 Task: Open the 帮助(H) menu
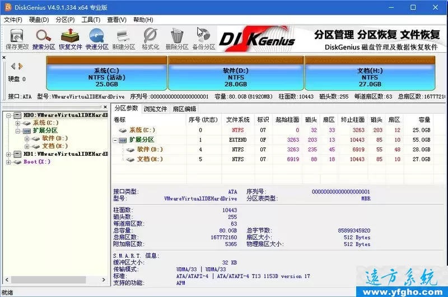[143, 20]
